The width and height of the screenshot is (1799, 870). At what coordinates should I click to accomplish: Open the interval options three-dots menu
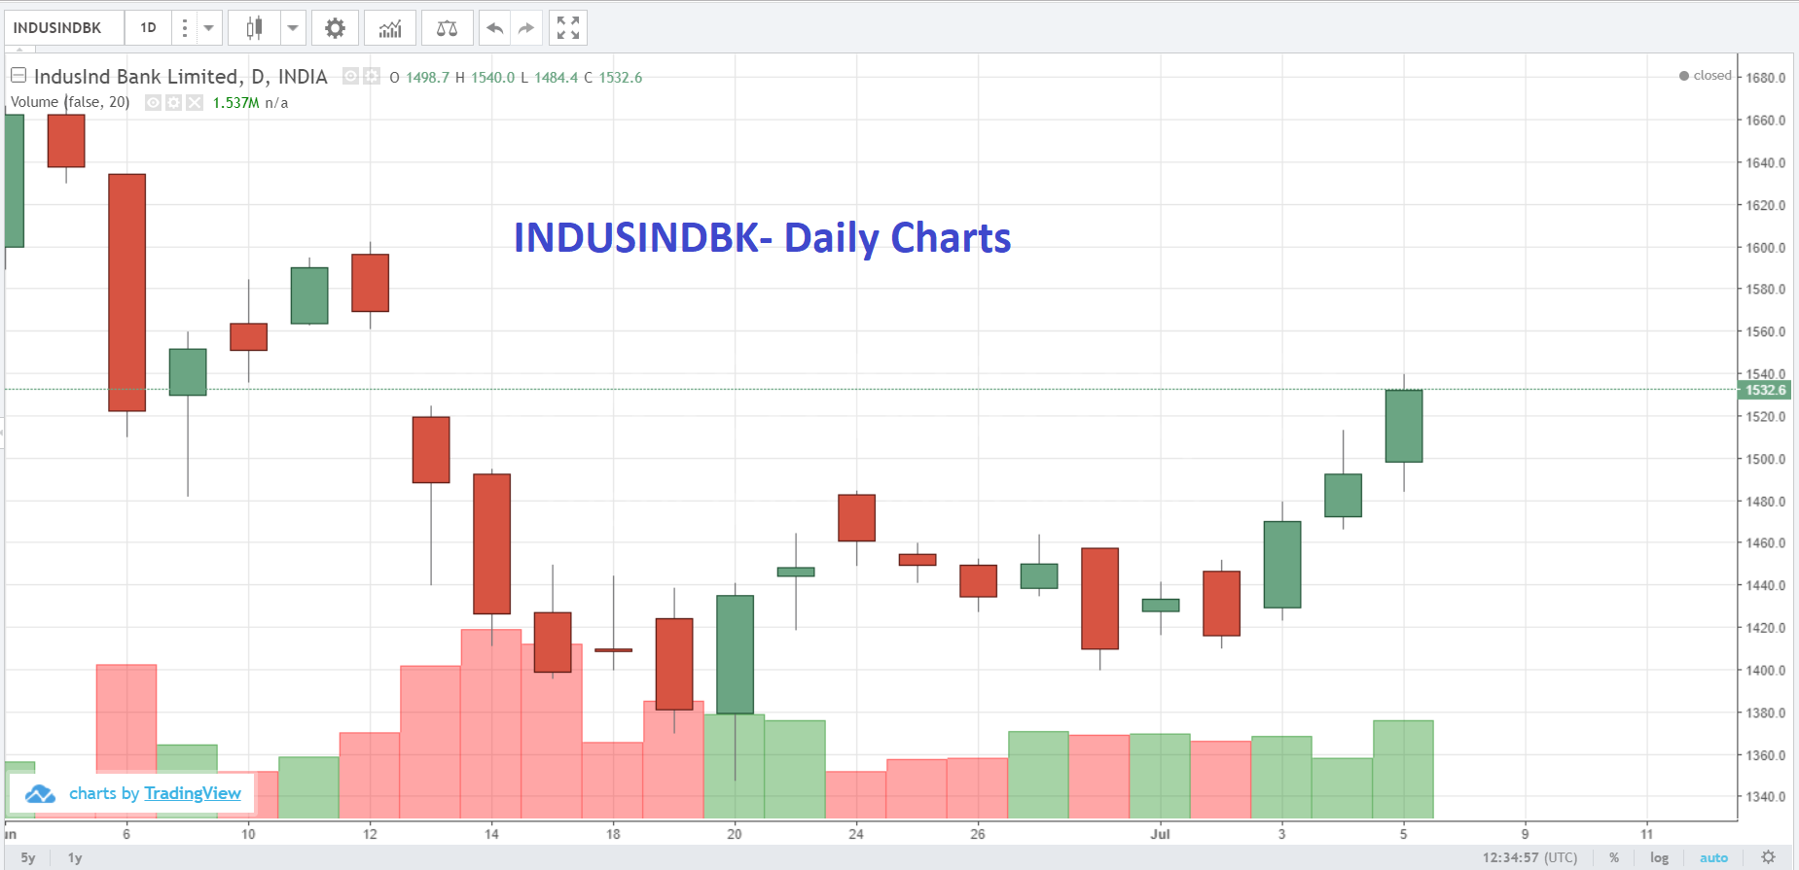pyautogui.click(x=184, y=27)
